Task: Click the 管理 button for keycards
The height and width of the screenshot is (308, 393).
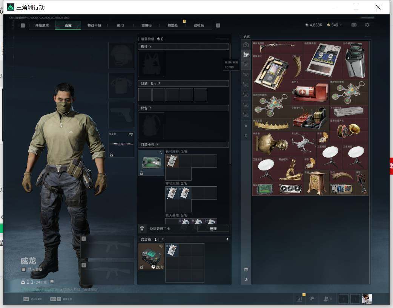Action: coord(213,229)
